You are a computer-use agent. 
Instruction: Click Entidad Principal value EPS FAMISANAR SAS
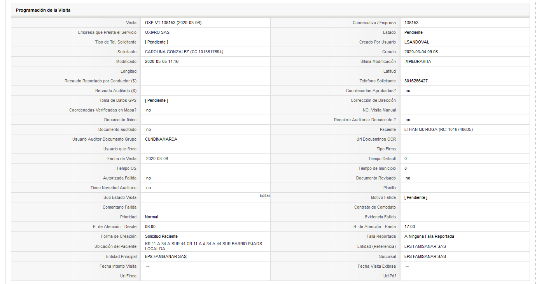[166, 256]
